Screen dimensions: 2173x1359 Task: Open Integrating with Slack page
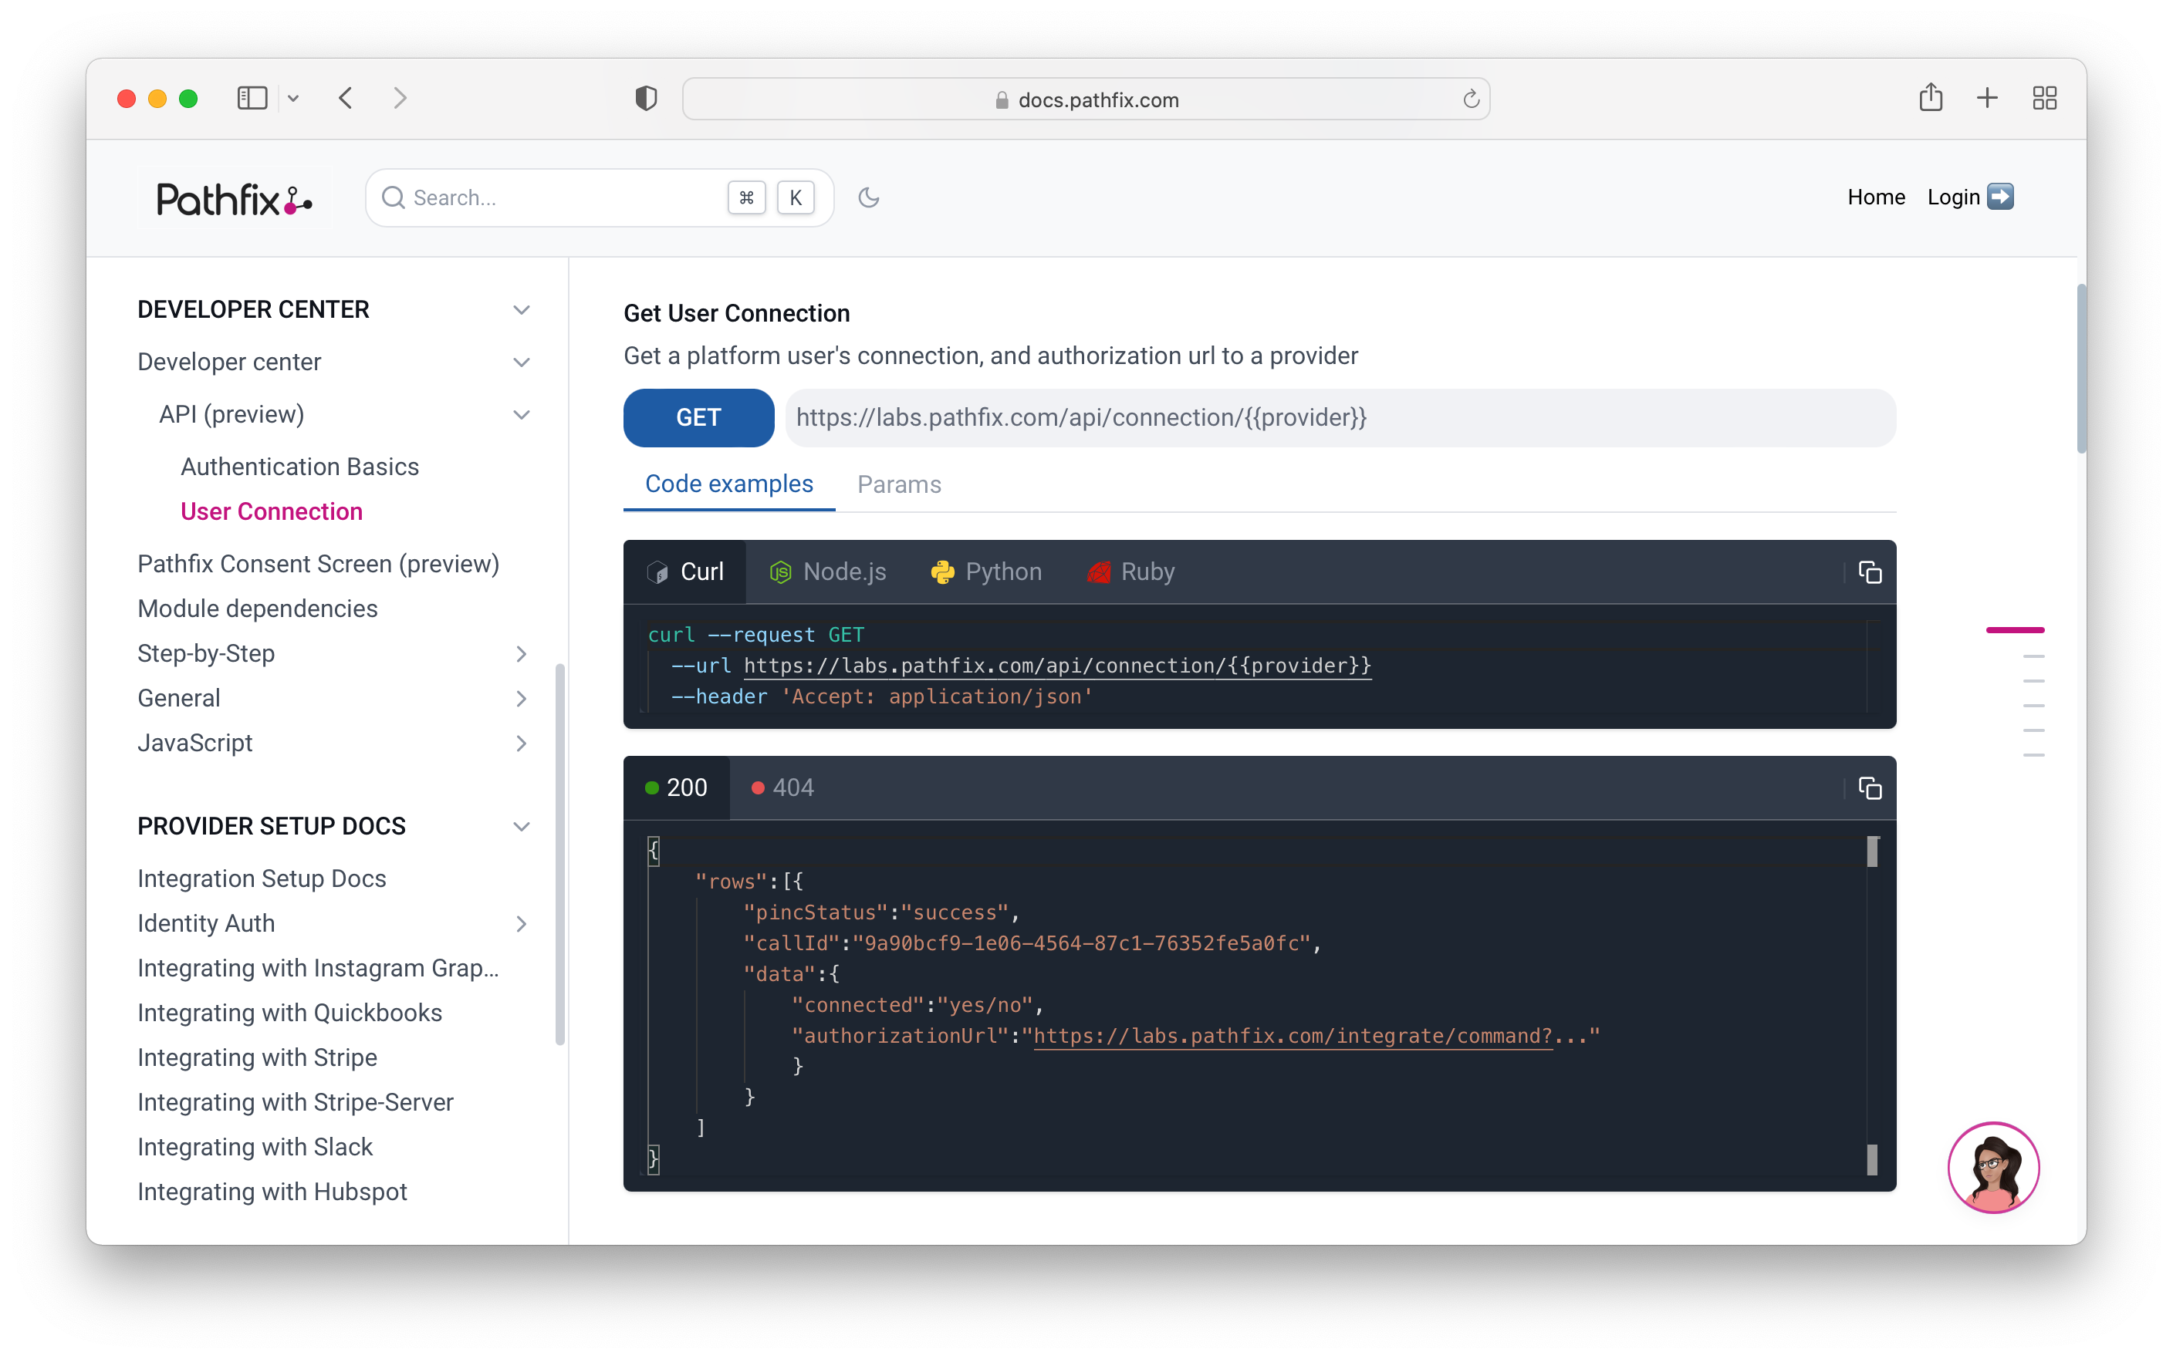pos(255,1148)
